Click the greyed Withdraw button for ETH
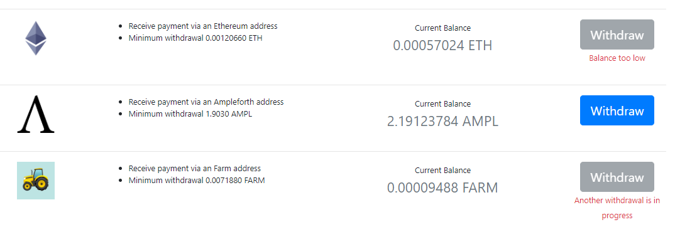This screenshot has height=232, width=675. pyautogui.click(x=617, y=34)
